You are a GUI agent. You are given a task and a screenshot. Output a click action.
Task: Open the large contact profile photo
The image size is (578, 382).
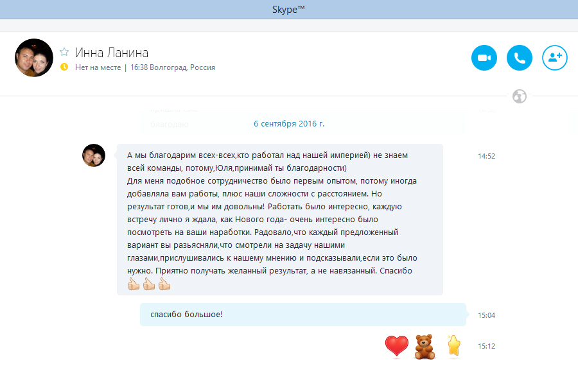34,58
